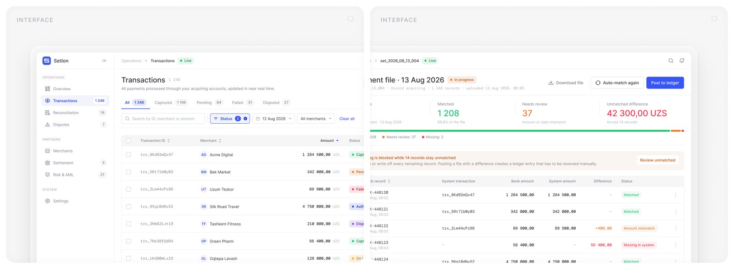Image resolution: width=734 pixels, height=269 pixels.
Task: Open row menu for trx_8Kd92mQx47 settlement record
Action: pyautogui.click(x=676, y=195)
